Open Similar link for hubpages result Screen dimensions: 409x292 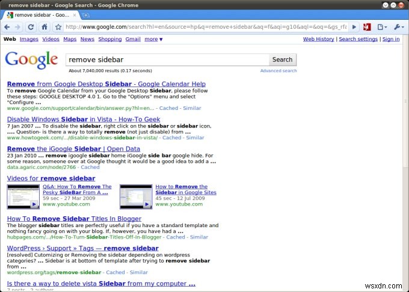pos(199,237)
